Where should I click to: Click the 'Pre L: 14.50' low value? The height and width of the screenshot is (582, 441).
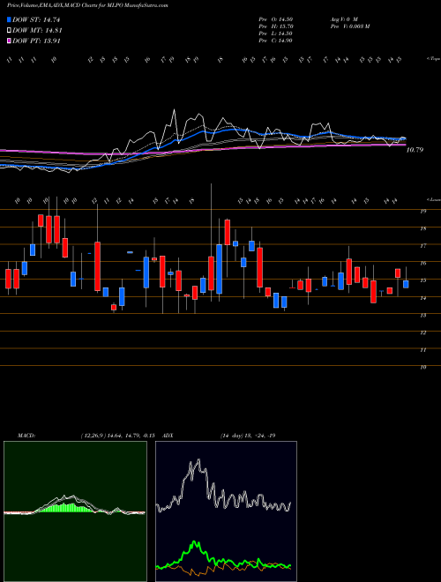point(275,34)
